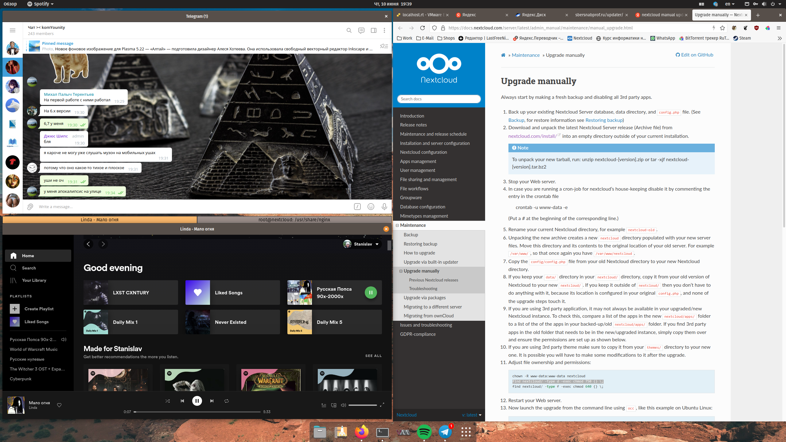
Task: Open docs version selector v: latest
Action: [472, 415]
